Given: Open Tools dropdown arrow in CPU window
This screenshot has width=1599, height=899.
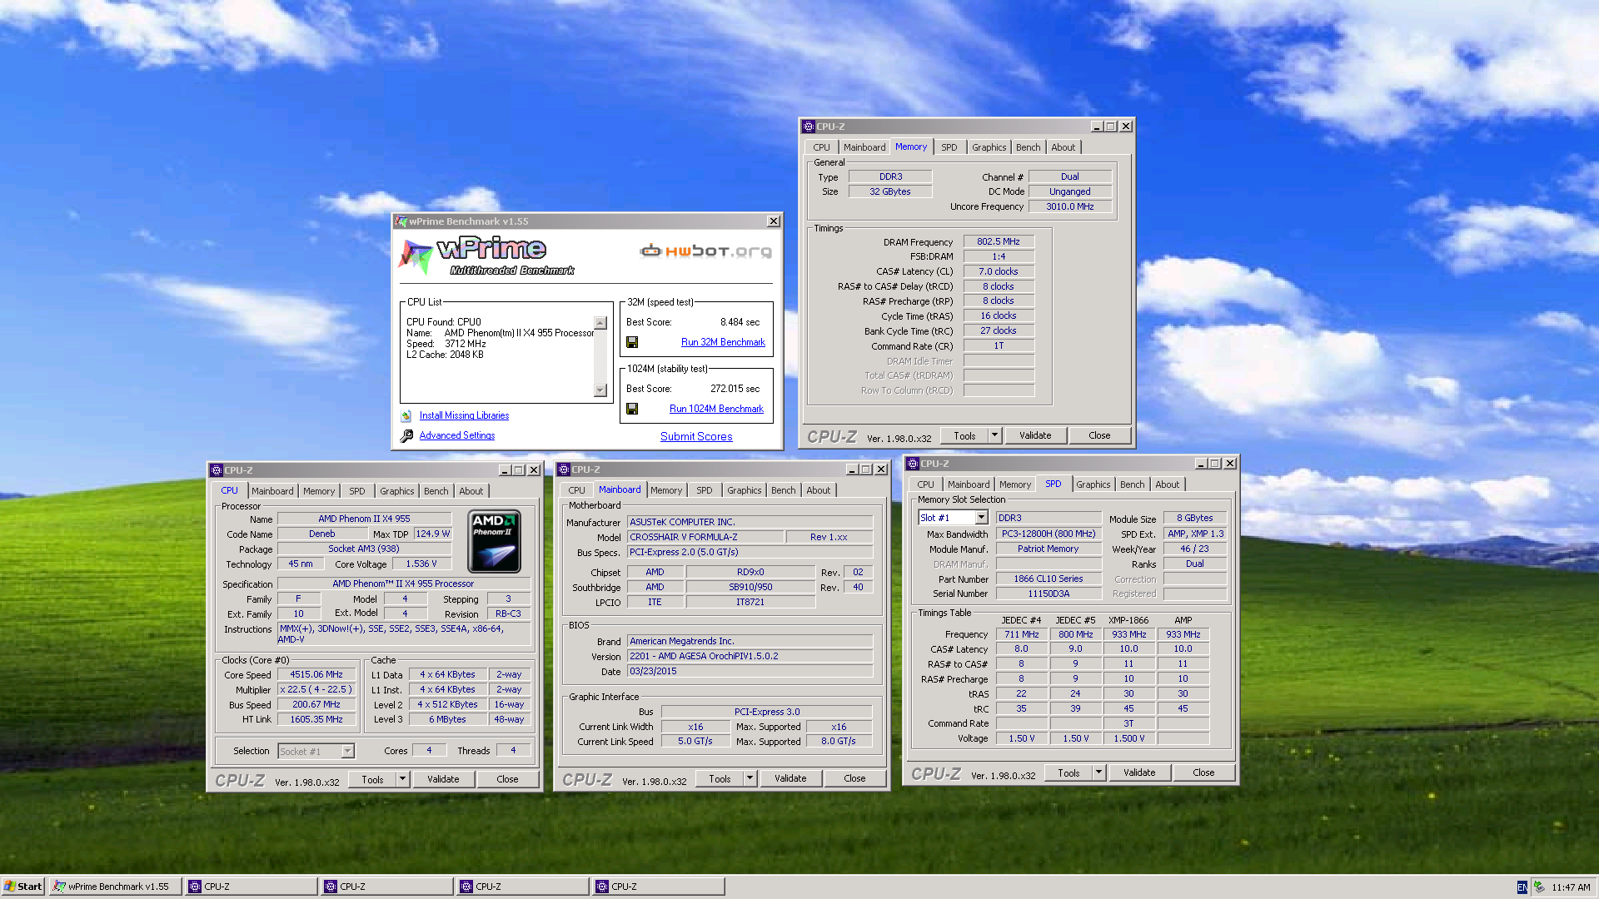Looking at the screenshot, I should (402, 779).
